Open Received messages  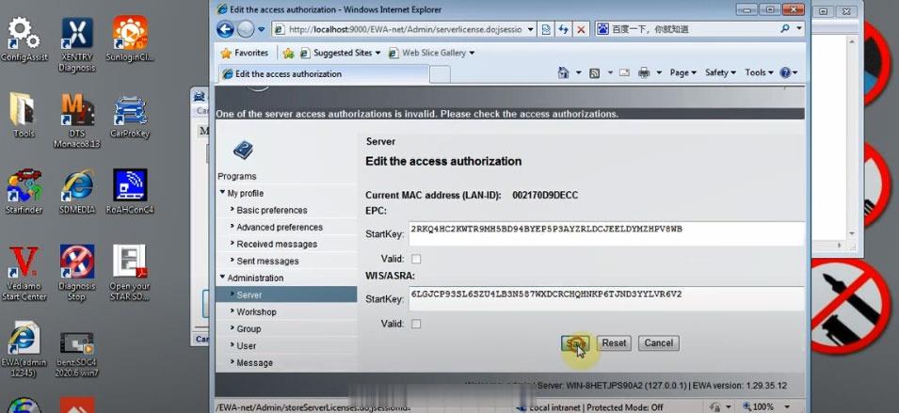pos(277,244)
